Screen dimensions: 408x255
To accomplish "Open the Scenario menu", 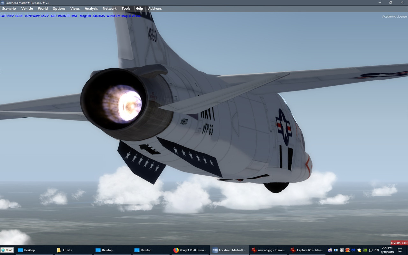I will click(x=9, y=9).
